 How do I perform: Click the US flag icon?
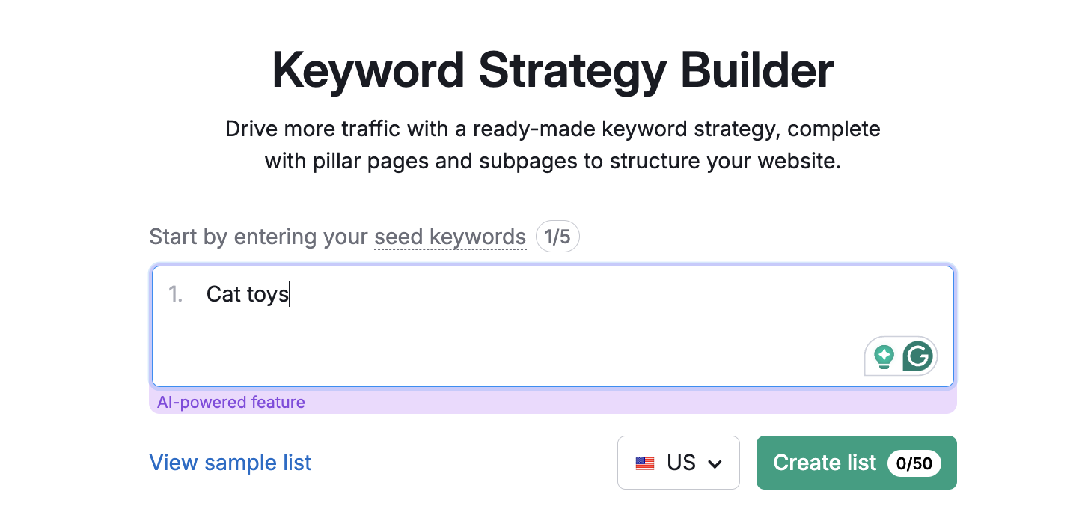tap(646, 463)
